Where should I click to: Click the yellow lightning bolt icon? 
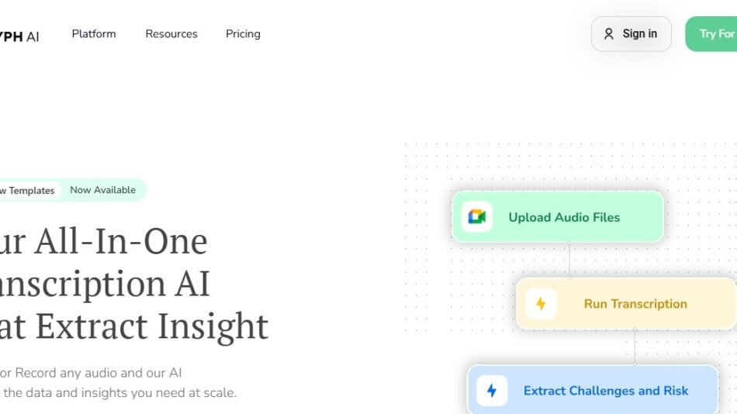click(541, 304)
